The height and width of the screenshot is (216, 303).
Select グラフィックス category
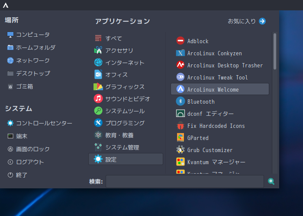click(126, 86)
